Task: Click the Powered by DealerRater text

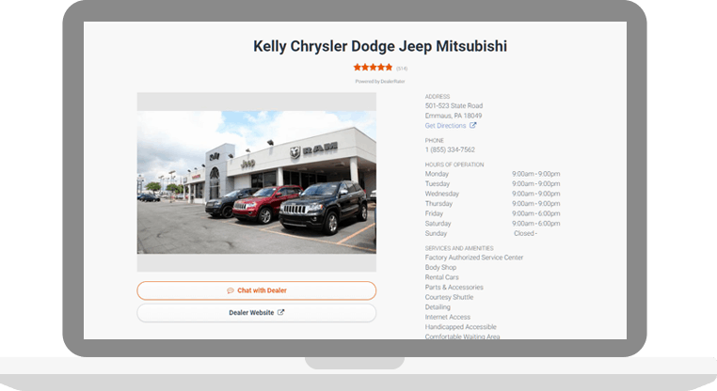Action: (380, 82)
